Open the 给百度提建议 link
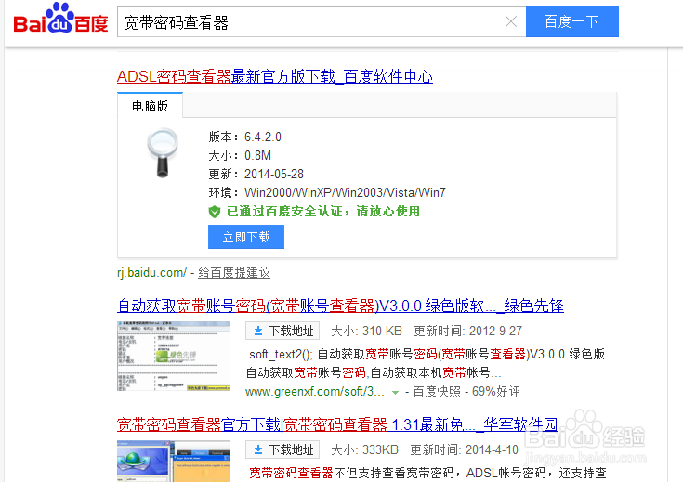 click(234, 272)
